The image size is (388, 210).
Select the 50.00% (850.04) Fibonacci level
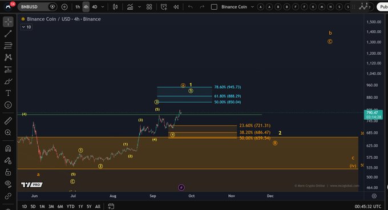(228, 102)
